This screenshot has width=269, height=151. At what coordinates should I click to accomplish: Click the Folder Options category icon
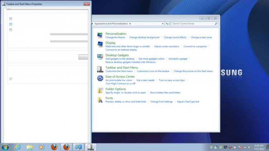(100, 91)
